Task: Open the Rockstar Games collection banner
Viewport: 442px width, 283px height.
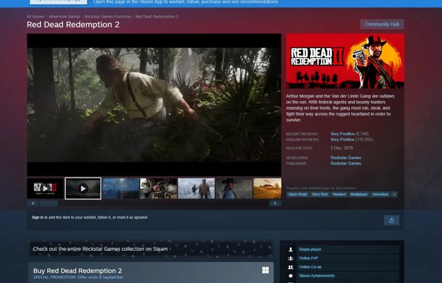Action: coord(151,249)
